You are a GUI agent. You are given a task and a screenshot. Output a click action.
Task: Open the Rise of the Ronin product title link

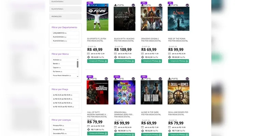click(x=178, y=40)
